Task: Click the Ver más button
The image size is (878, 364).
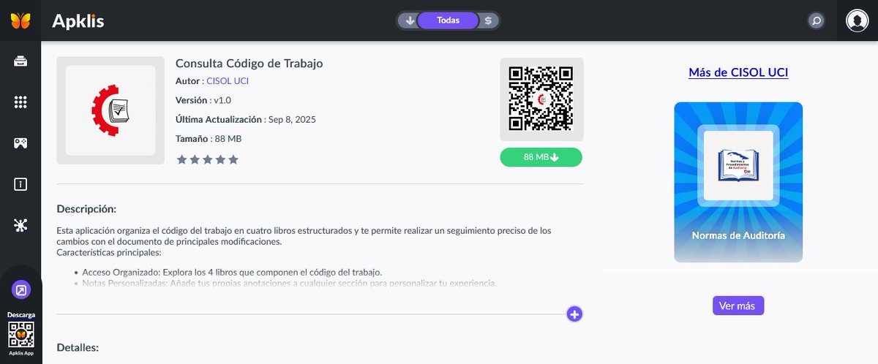Action: 738,306
